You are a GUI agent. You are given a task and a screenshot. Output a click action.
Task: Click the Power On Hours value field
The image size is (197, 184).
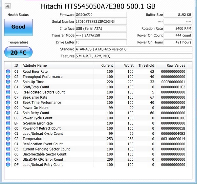click(x=178, y=42)
